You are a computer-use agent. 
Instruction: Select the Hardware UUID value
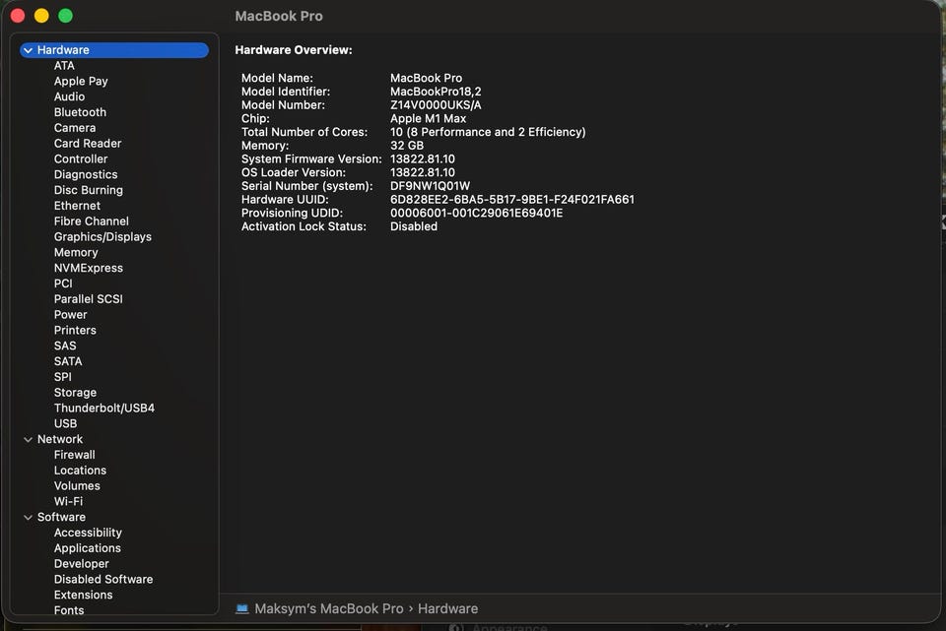tap(512, 200)
